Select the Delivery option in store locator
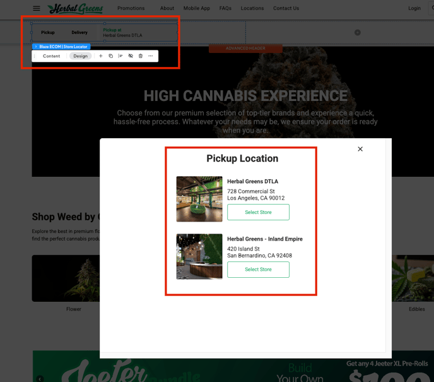The height and width of the screenshot is (382, 434). (x=79, y=32)
